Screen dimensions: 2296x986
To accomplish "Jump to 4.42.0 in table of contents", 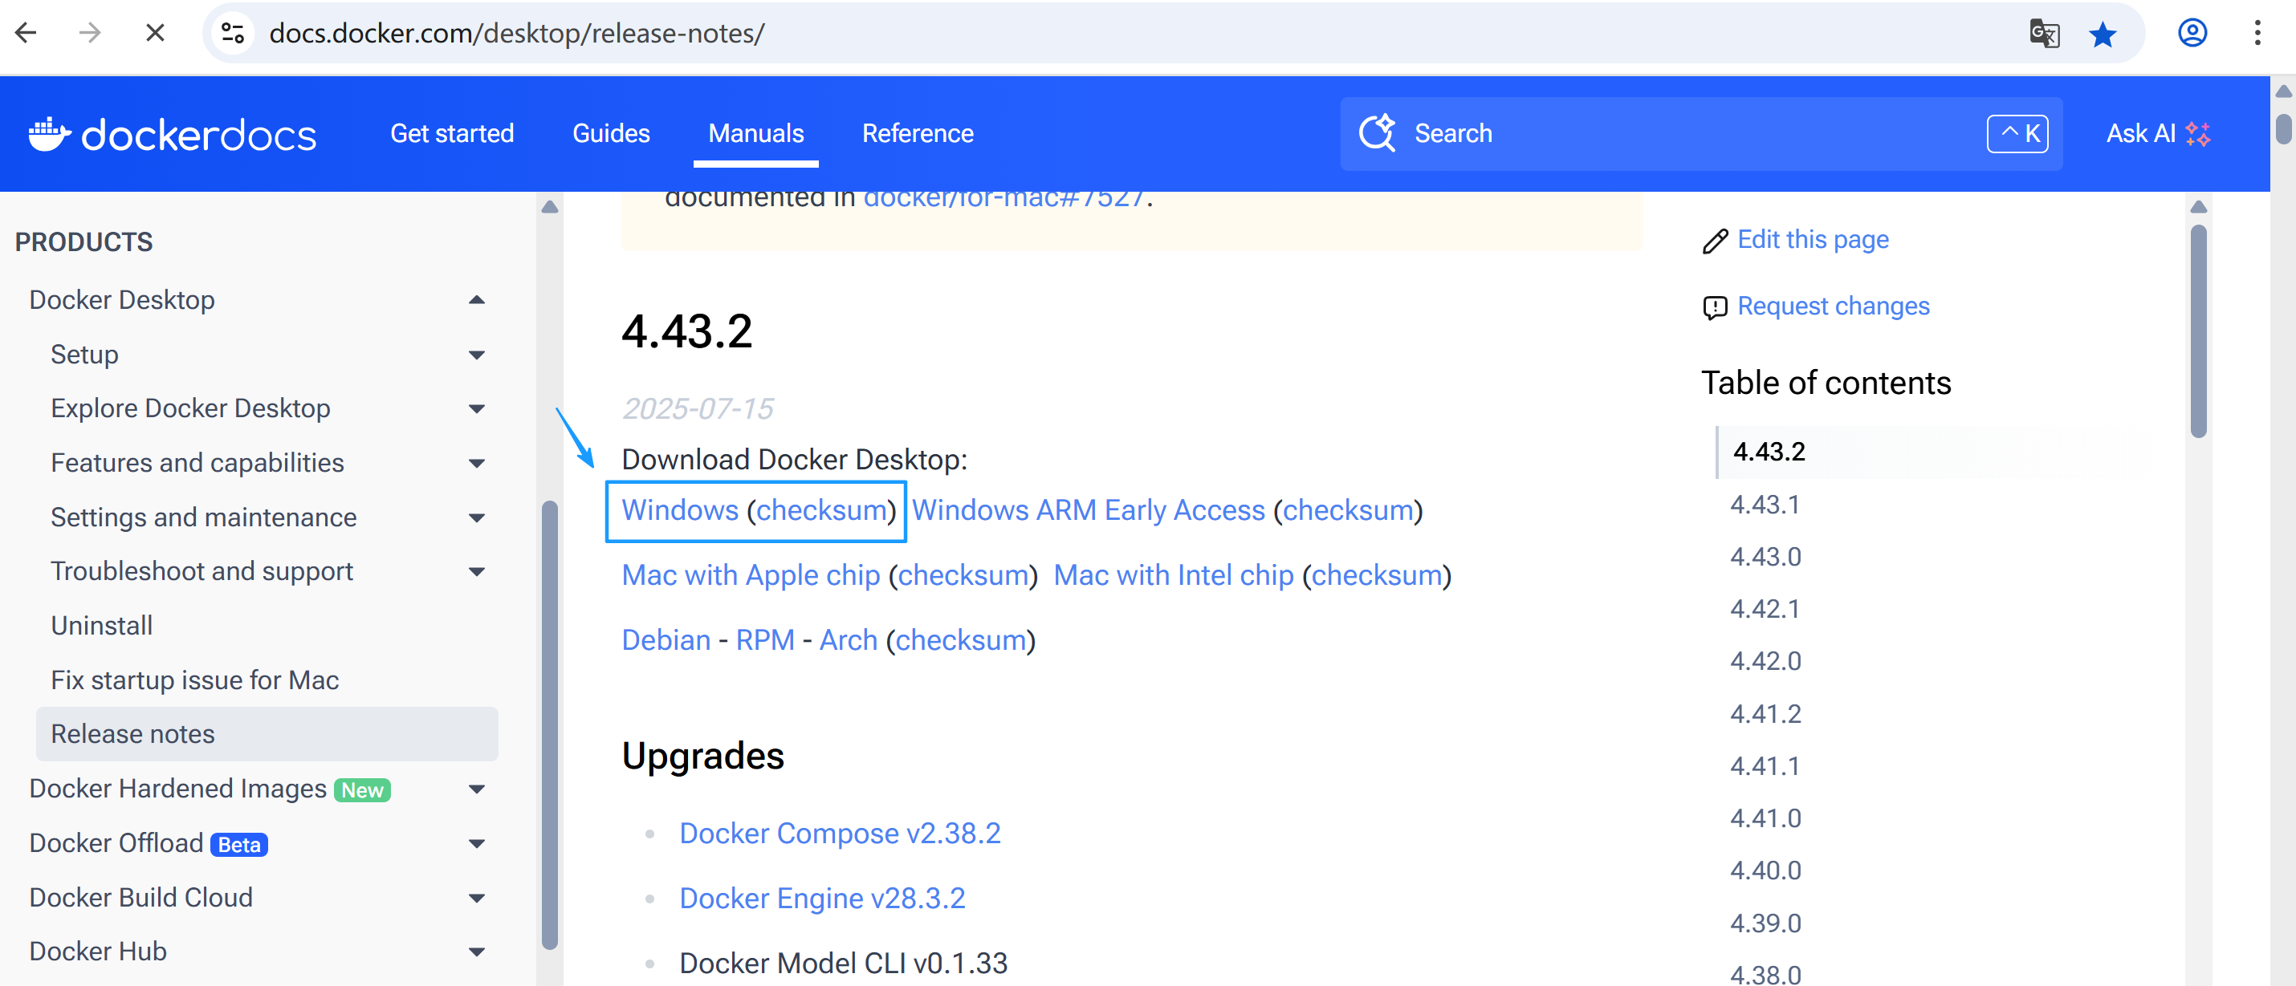I will (1765, 662).
